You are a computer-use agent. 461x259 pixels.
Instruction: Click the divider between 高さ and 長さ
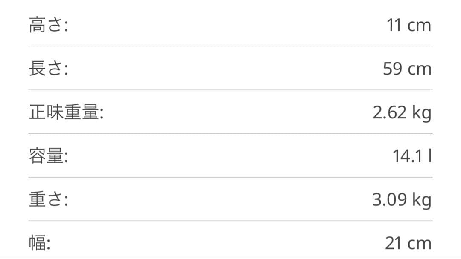(230, 46)
